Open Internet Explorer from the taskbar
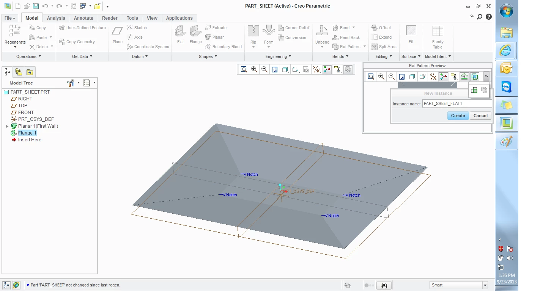The image size is (554, 291). click(506, 50)
